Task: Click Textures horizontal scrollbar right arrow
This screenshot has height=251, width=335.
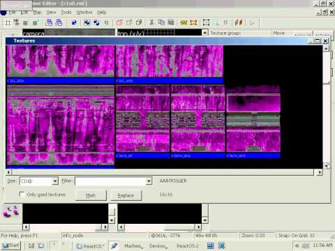Action: (x=320, y=172)
